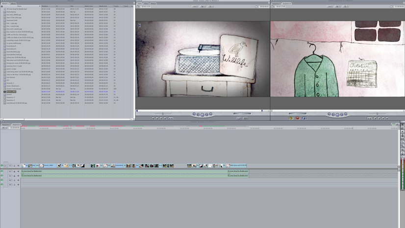Toggle the A4 track audible control
The height and width of the screenshot is (228, 405).
click(x=2, y=185)
